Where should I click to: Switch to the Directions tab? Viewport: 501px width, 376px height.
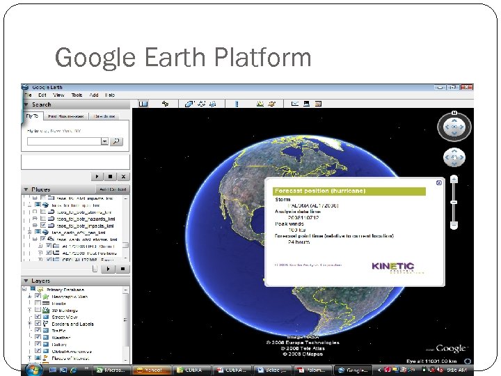tap(104, 116)
